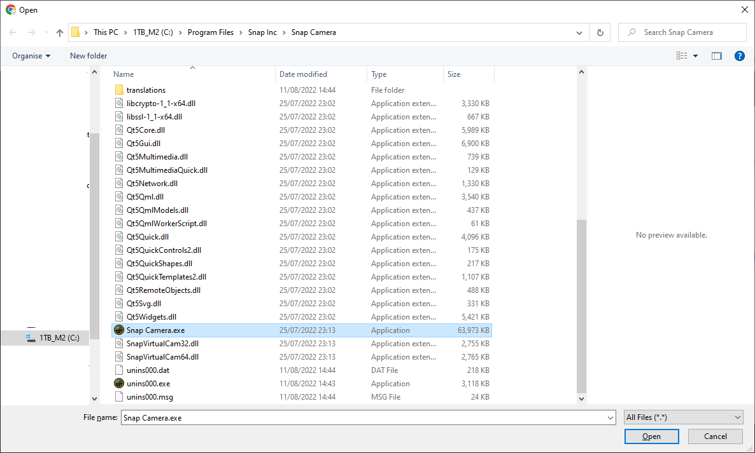Viewport: 755px width, 453px height.
Task: Click the Up one level arrow
Action: pyautogui.click(x=60, y=32)
